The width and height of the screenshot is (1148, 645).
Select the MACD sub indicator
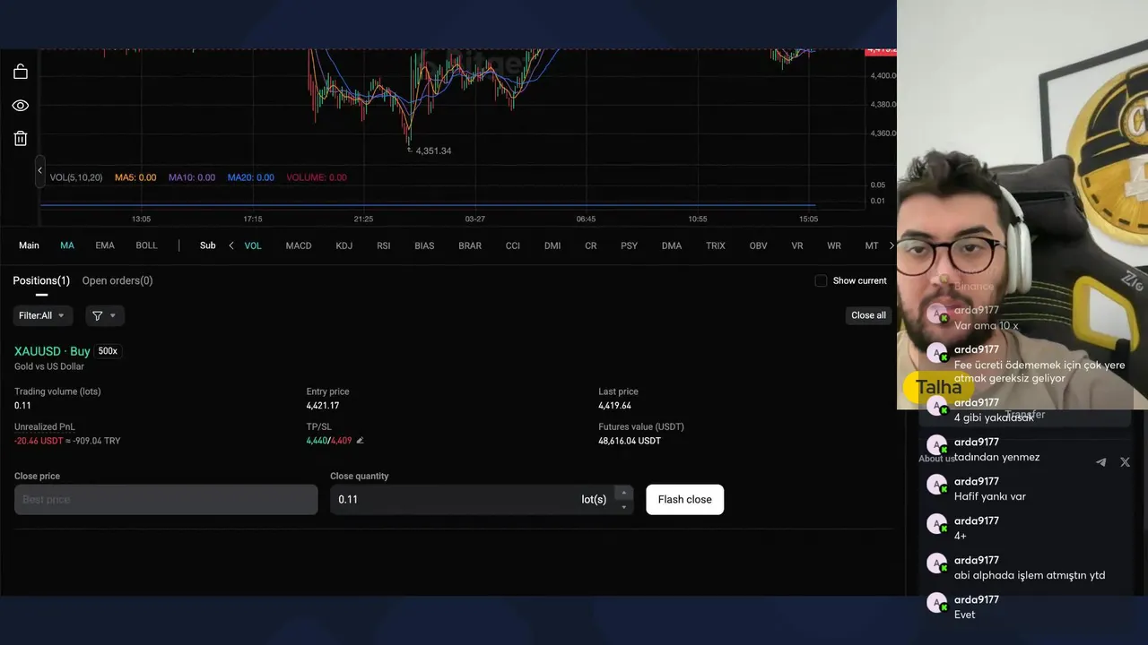pos(299,245)
